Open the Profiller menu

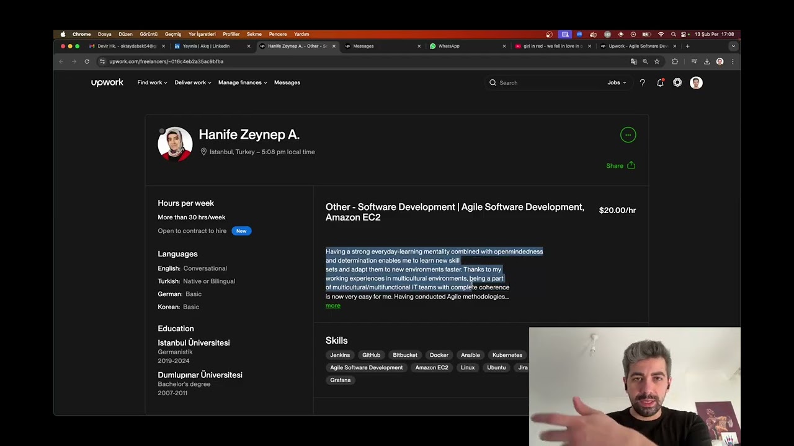(231, 34)
